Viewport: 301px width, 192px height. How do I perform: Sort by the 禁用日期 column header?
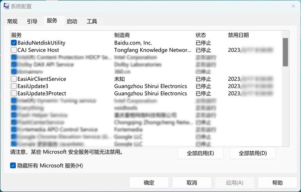coord(238,35)
